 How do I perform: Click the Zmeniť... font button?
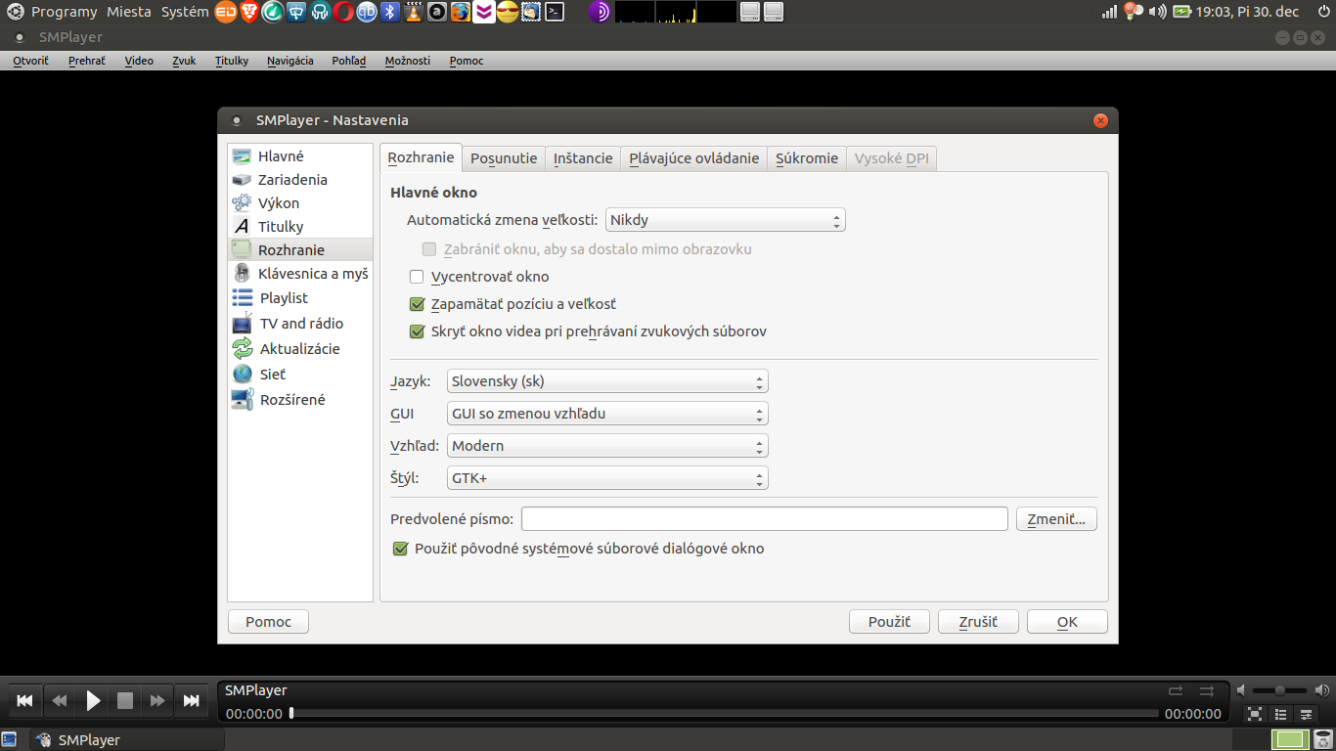point(1056,519)
